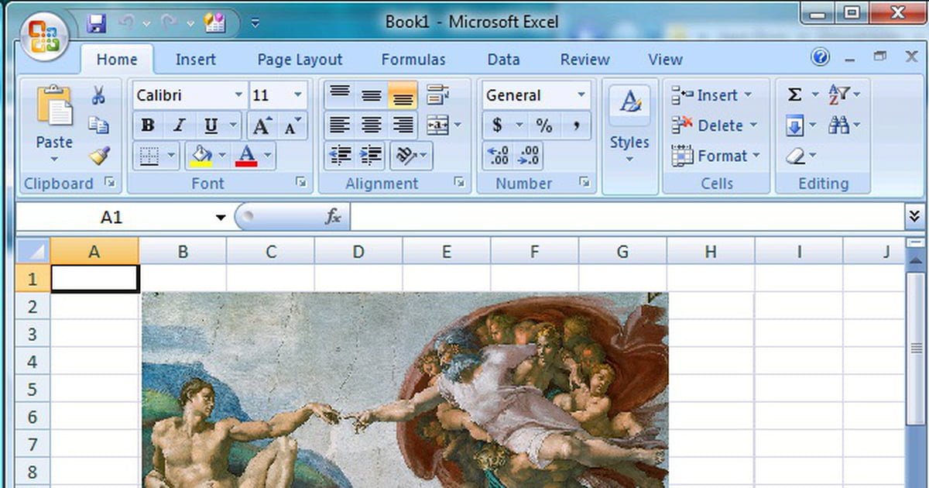Switch to the Page Layout tab
This screenshot has width=929, height=488.
click(300, 60)
